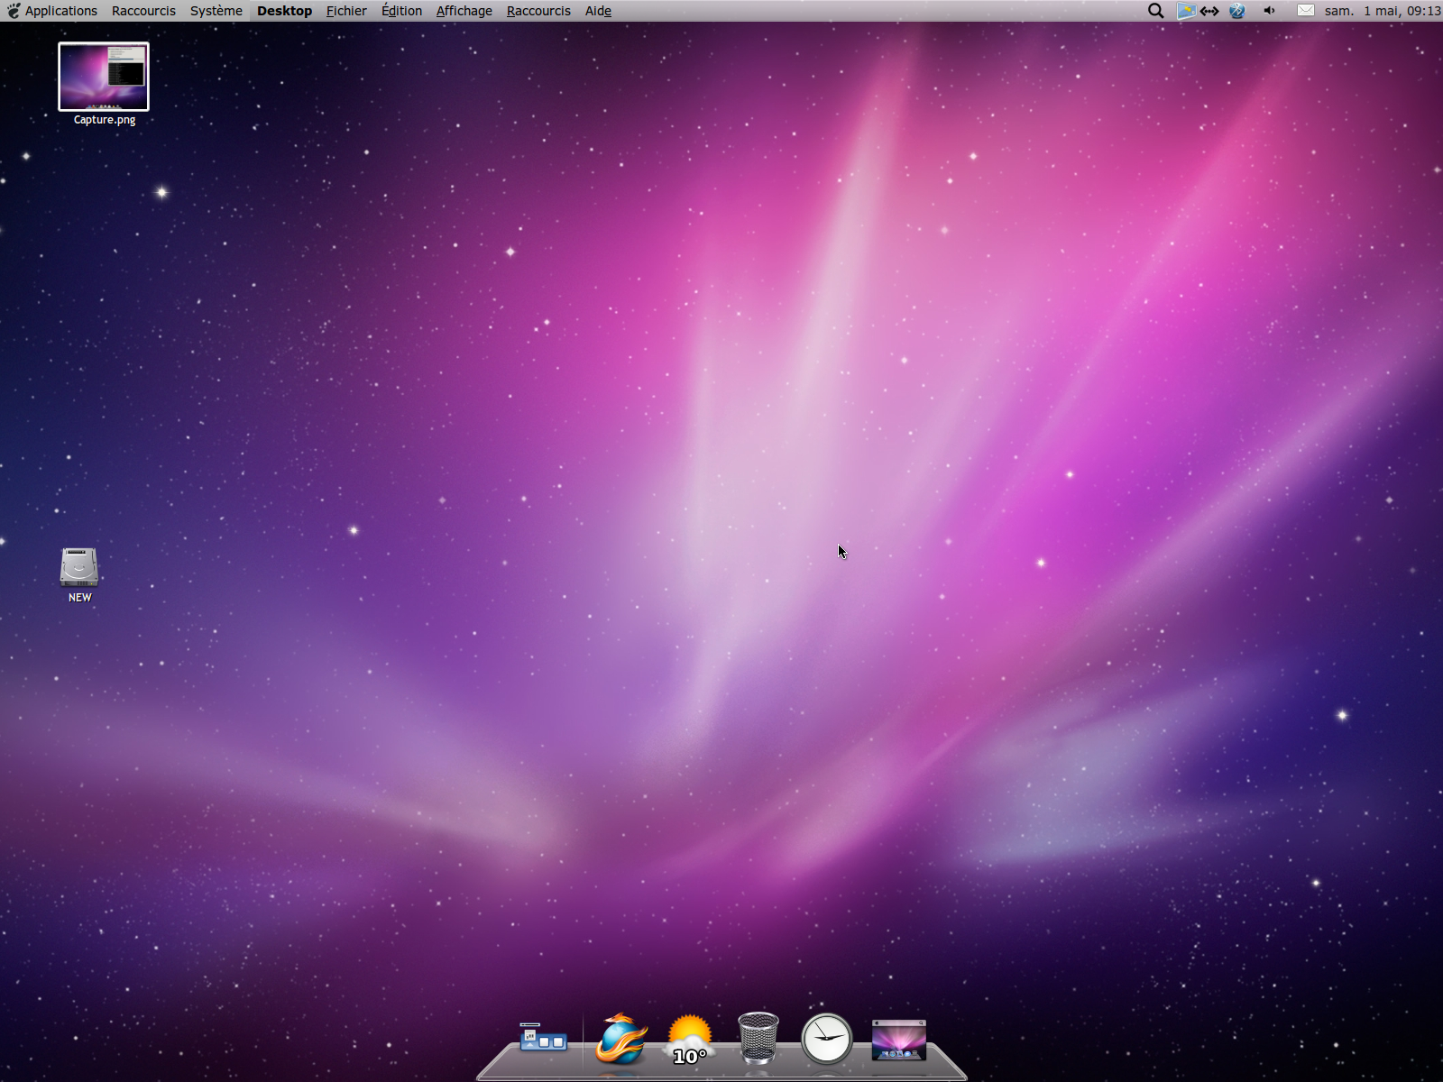Open the Fichier menu
This screenshot has height=1082, width=1443.
[346, 11]
